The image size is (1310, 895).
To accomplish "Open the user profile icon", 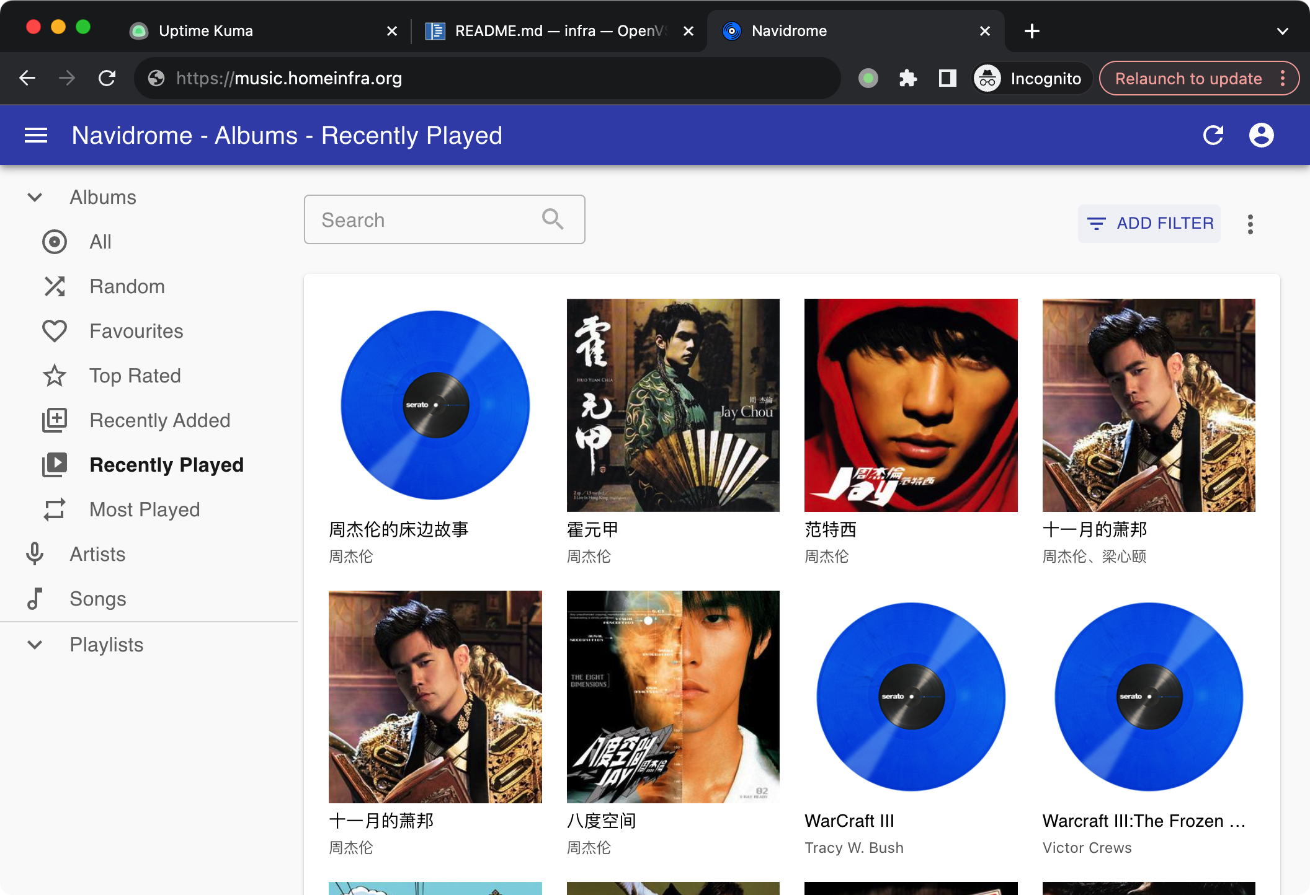I will (1261, 135).
